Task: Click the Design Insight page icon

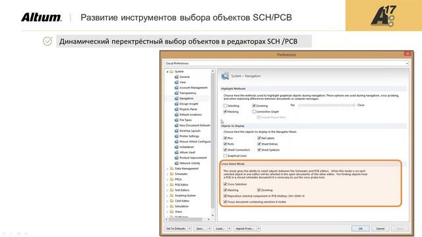Action: pos(177,104)
